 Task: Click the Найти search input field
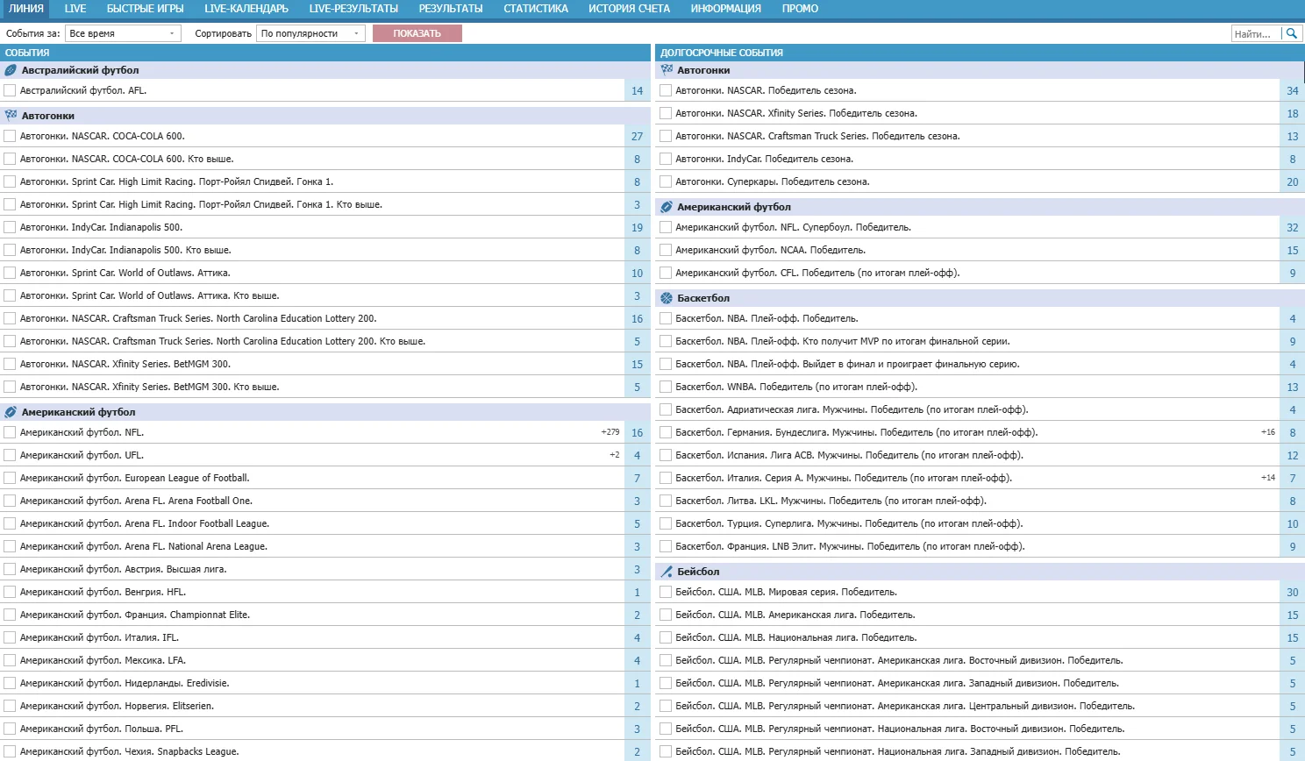1254,33
